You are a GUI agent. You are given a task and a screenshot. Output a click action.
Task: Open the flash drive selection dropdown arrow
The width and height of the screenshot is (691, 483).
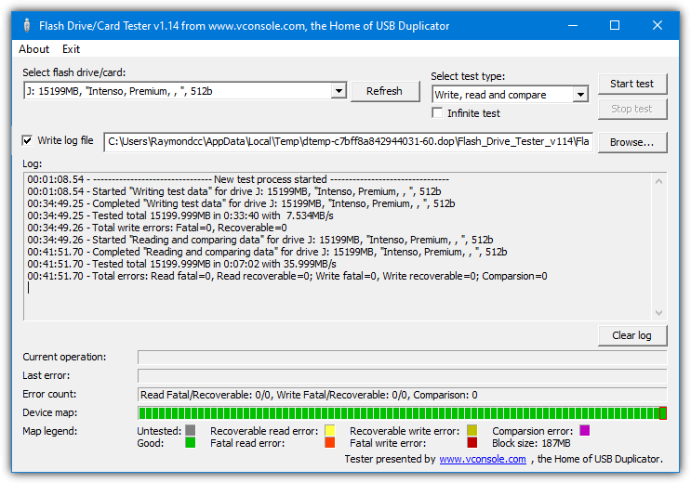click(339, 91)
